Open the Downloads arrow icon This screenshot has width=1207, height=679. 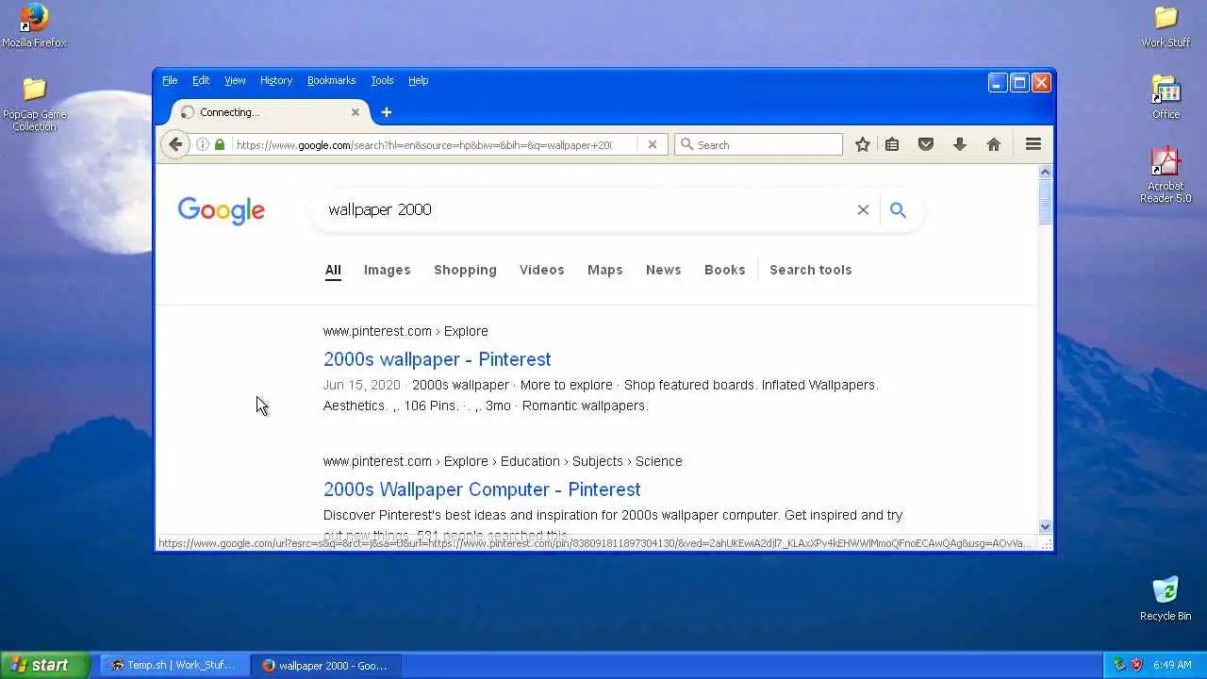960,144
